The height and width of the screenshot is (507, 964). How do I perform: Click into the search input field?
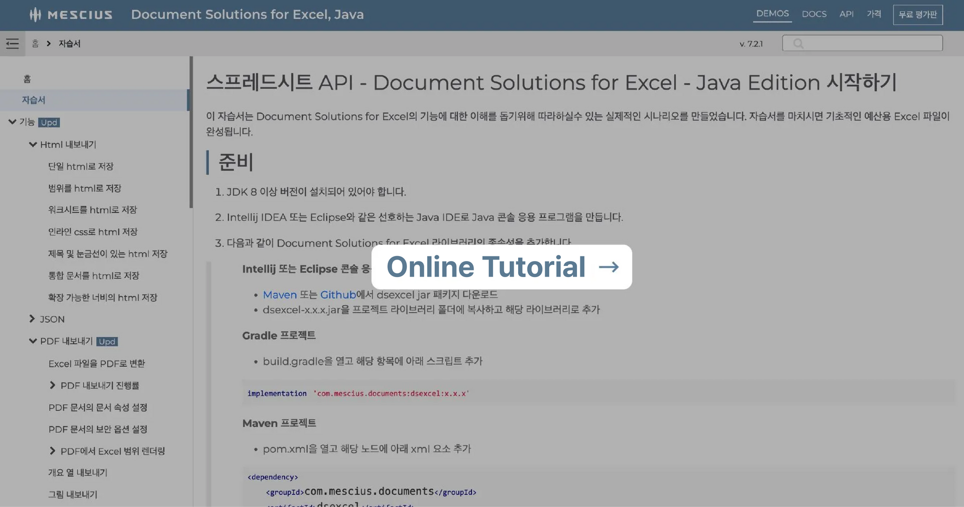[x=862, y=43]
